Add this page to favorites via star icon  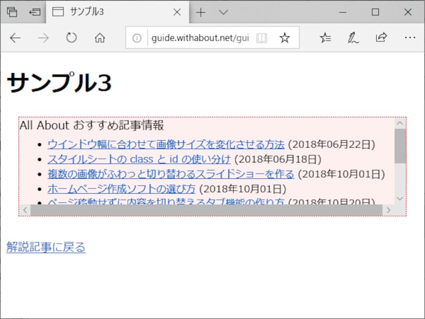(x=285, y=38)
